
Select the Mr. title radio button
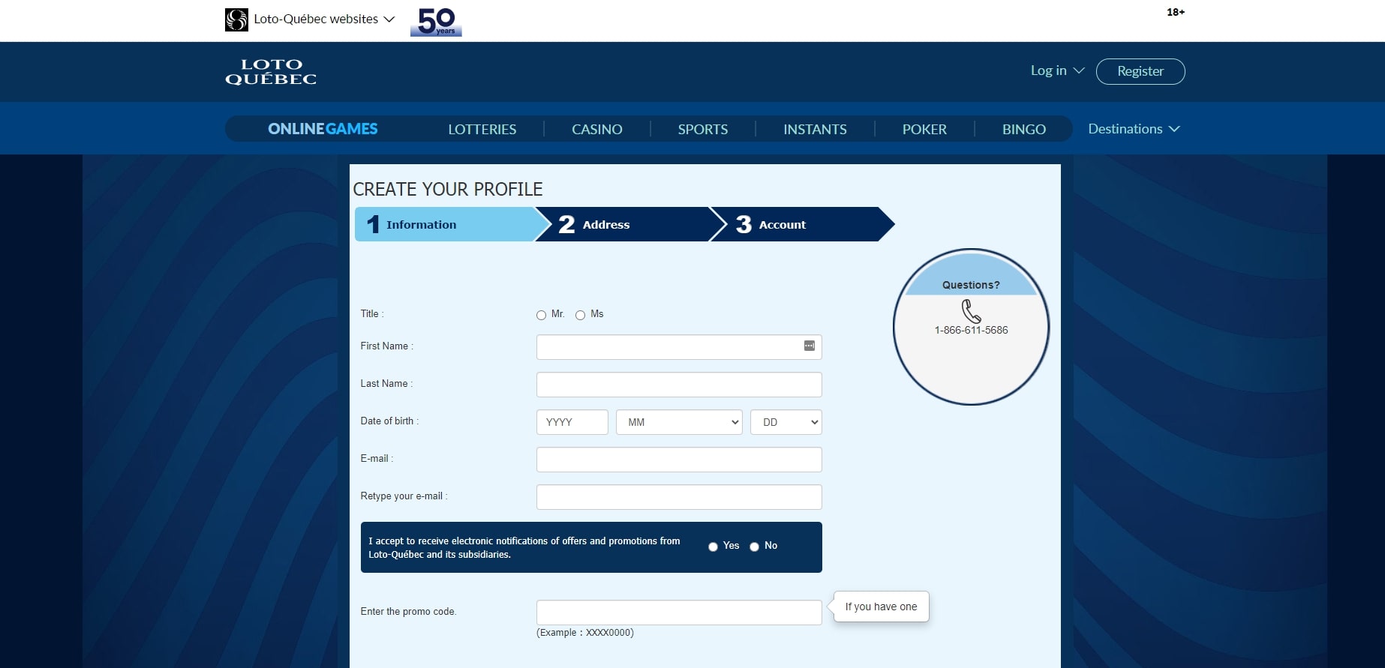point(541,315)
